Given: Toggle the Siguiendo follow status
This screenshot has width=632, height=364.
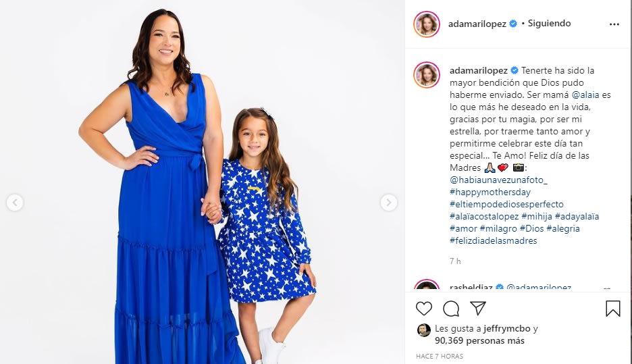Looking at the screenshot, I should pos(549,24).
